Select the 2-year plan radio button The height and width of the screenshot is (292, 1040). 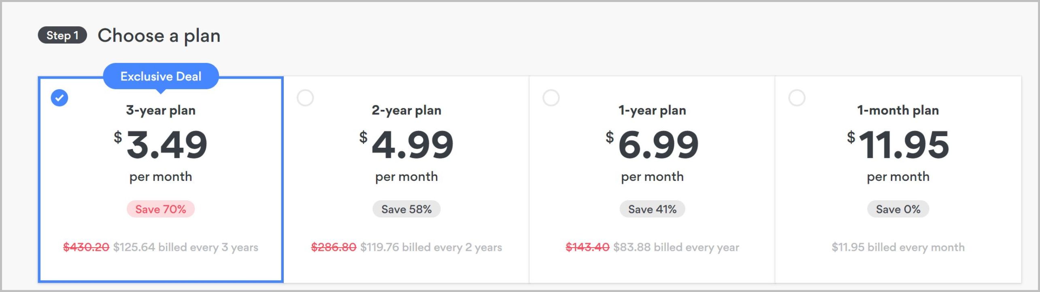[305, 98]
